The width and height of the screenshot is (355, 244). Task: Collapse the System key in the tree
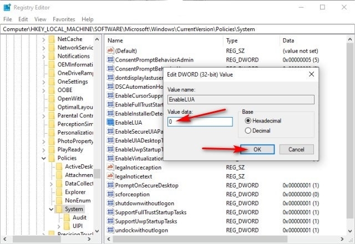point(52,209)
